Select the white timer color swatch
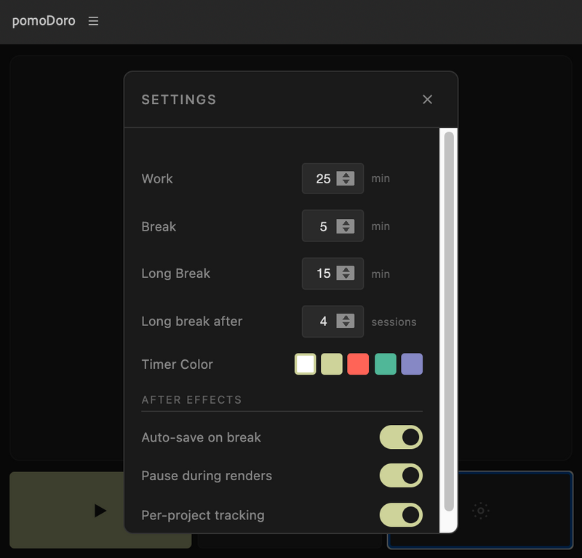582x558 pixels. point(305,364)
